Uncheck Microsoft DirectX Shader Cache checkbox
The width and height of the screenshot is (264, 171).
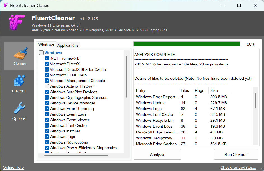click(x=47, y=69)
